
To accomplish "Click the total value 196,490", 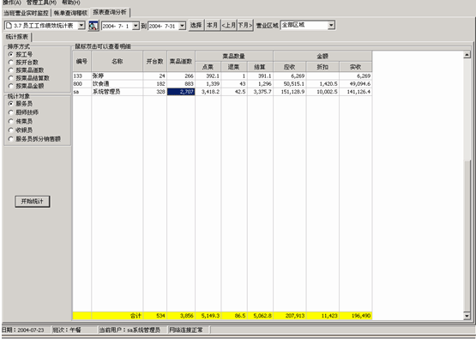I will point(355,316).
